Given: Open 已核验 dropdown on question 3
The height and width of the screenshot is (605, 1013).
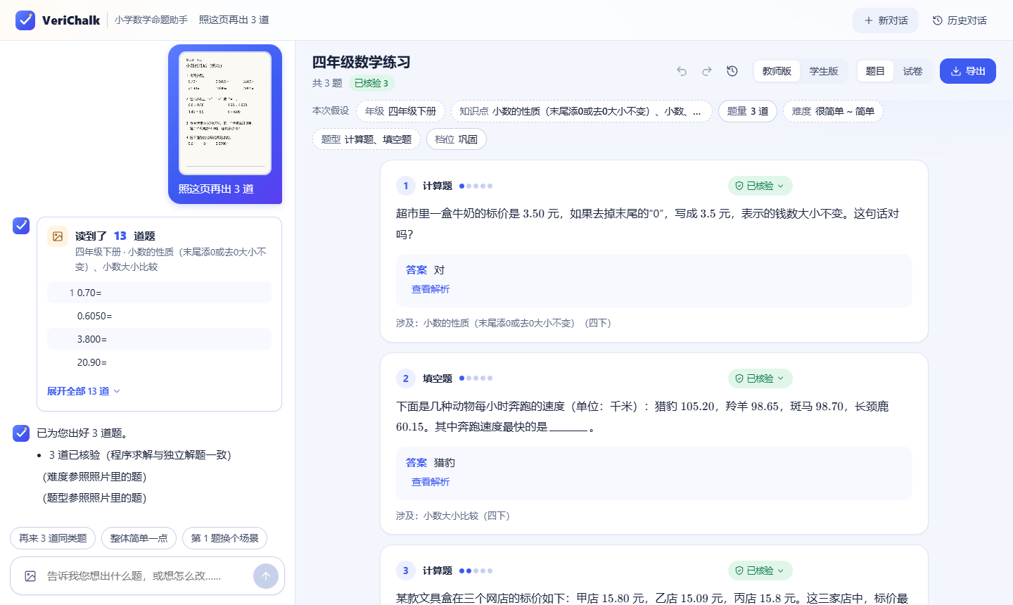Looking at the screenshot, I should coord(760,571).
